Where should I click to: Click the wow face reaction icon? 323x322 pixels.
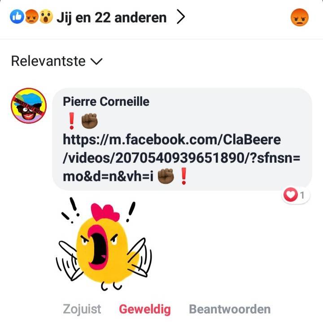coord(46,17)
